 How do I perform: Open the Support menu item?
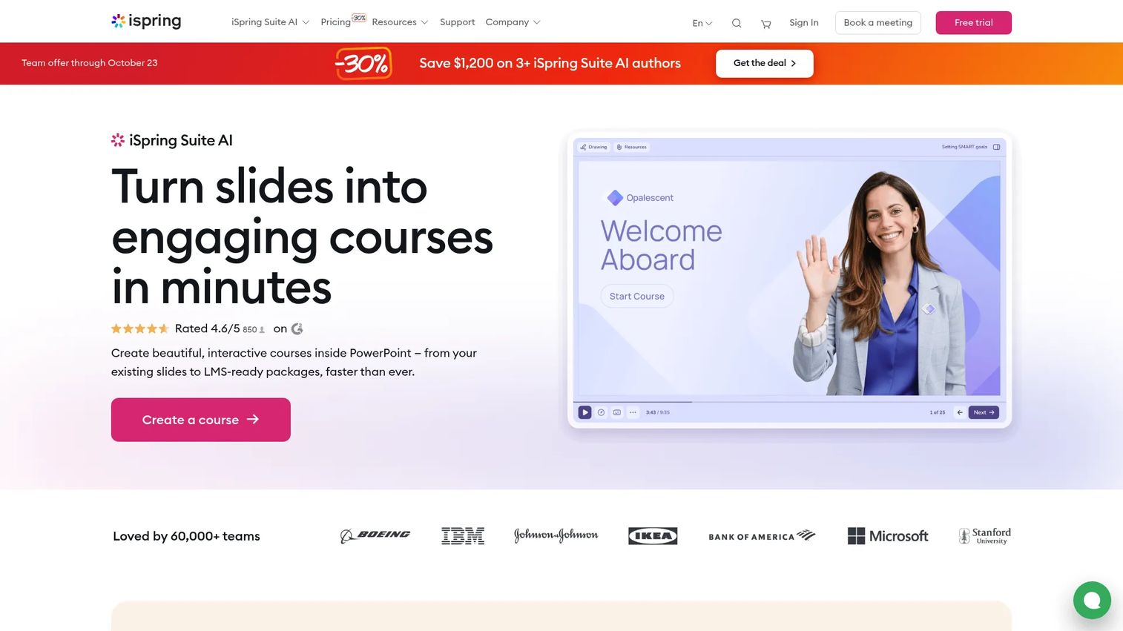coord(457,22)
